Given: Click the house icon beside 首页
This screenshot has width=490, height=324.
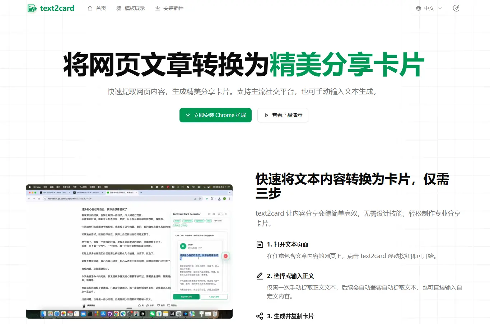Looking at the screenshot, I should tap(90, 8).
